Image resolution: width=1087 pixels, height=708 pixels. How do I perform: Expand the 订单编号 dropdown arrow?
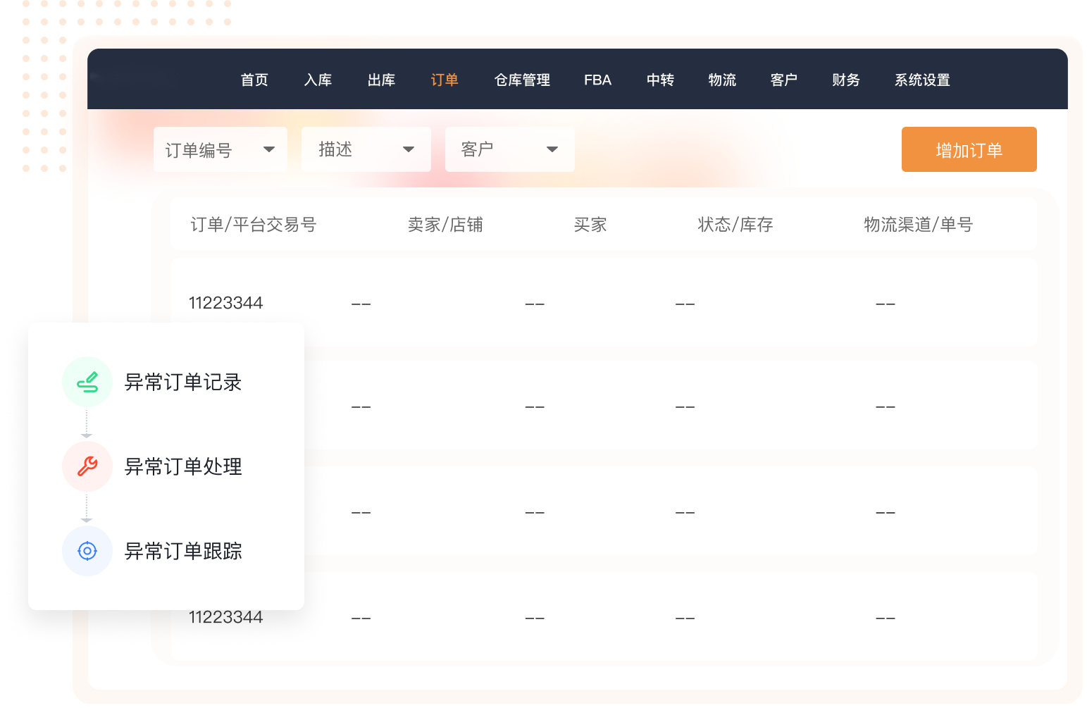(x=268, y=149)
